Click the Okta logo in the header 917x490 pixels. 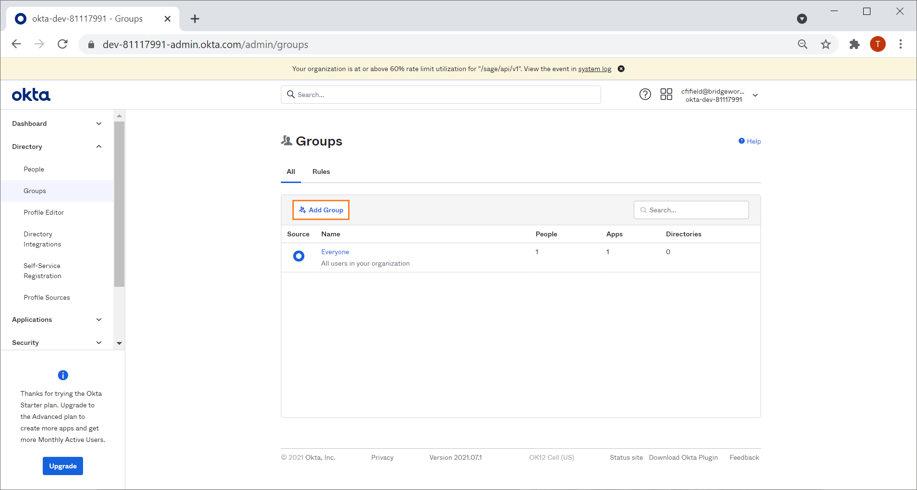coord(31,95)
